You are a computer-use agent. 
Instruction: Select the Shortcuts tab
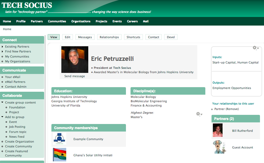133,37
